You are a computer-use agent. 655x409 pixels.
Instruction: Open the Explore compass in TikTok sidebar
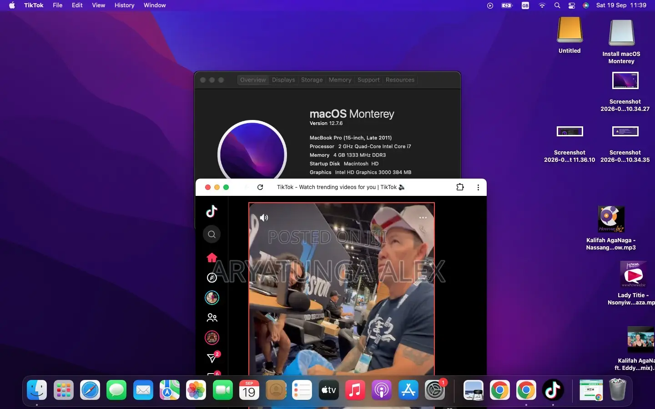pos(212,278)
